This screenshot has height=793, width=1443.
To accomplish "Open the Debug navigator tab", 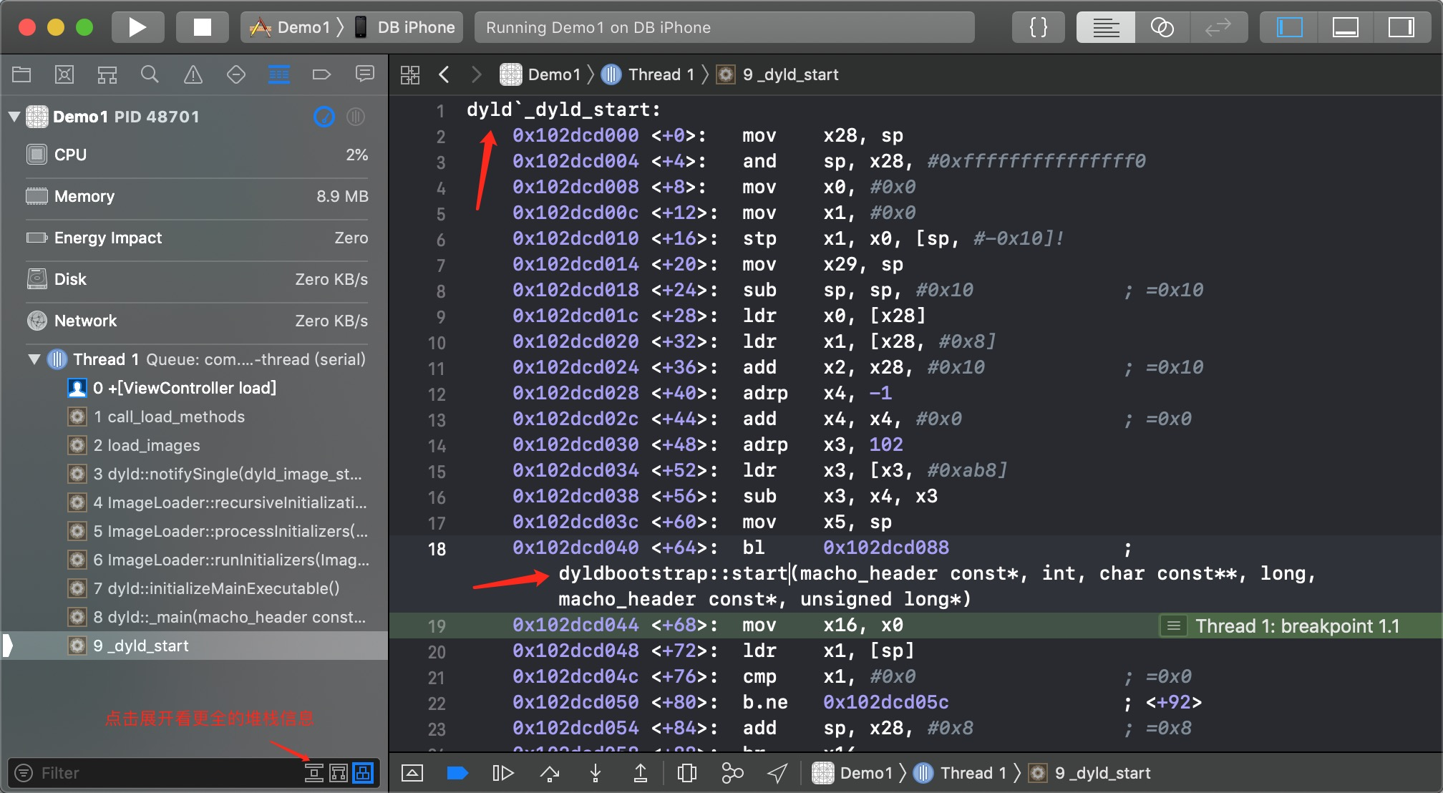I will click(x=278, y=74).
